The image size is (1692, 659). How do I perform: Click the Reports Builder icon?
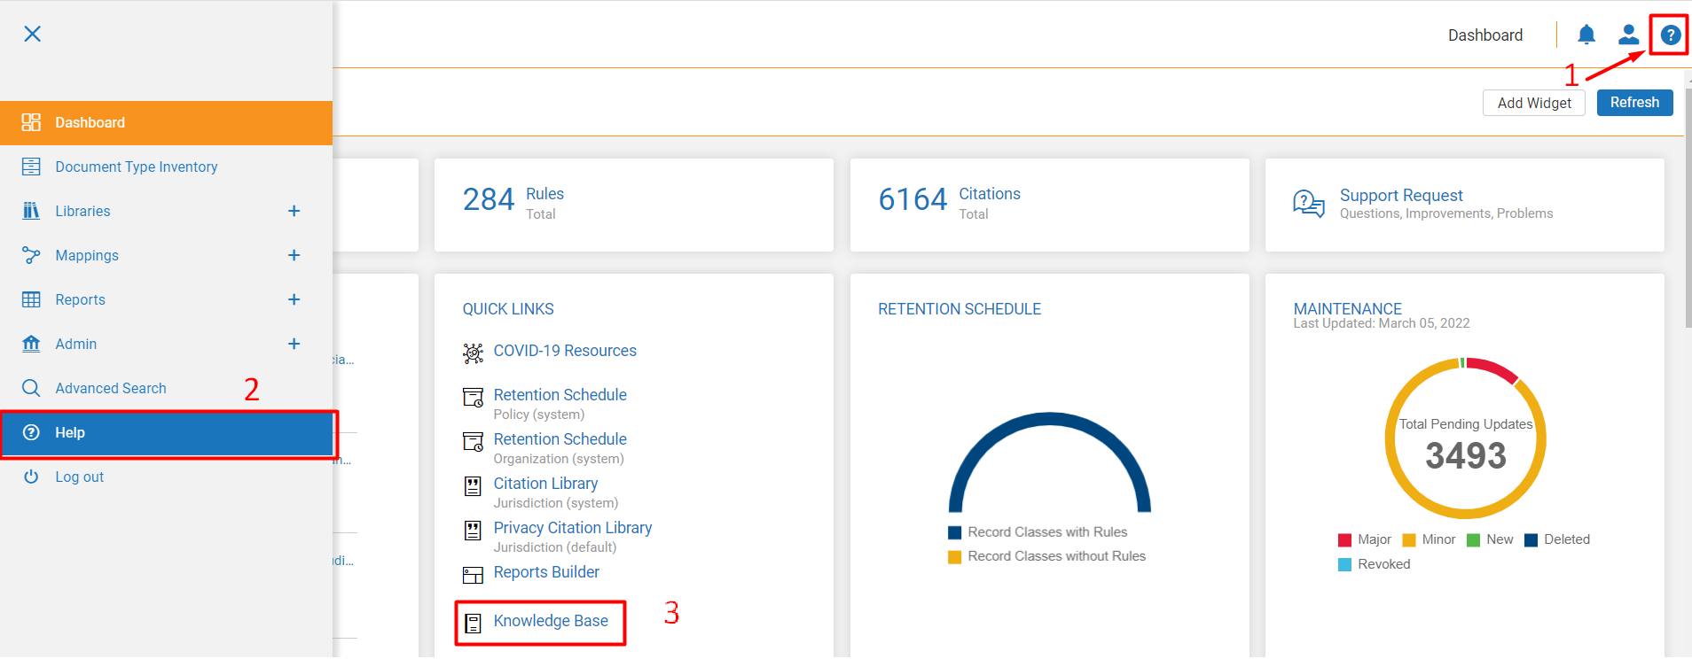pos(474,576)
